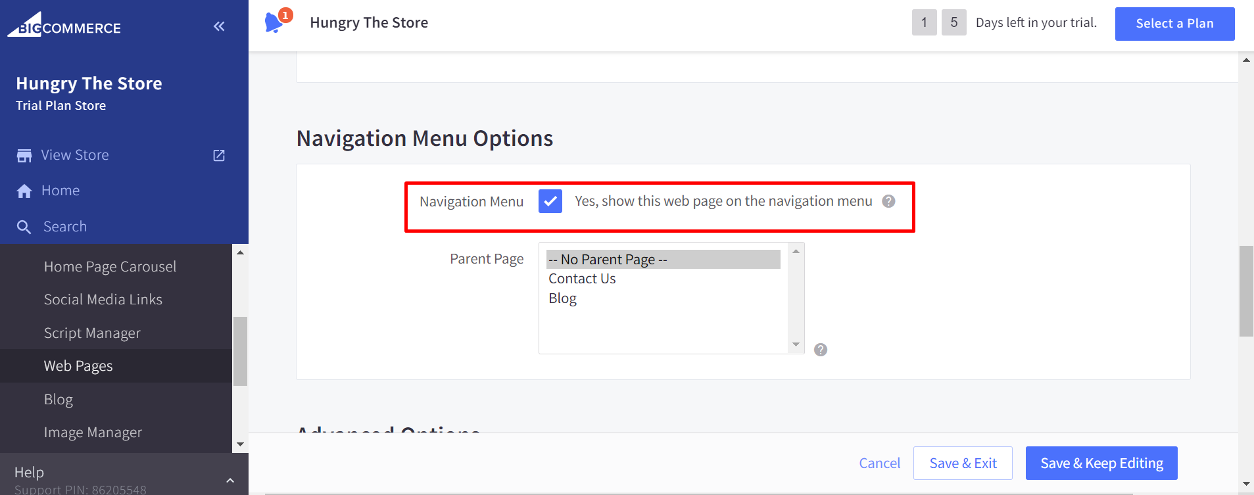This screenshot has width=1254, height=495.
Task: Collapse the sidebar with double chevron
Action: point(219,26)
